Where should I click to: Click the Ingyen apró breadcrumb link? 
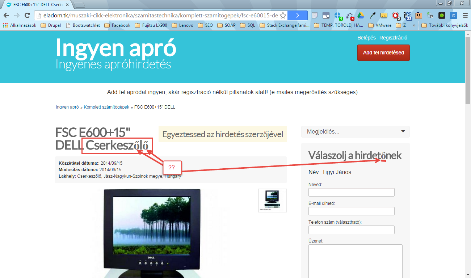click(67, 107)
